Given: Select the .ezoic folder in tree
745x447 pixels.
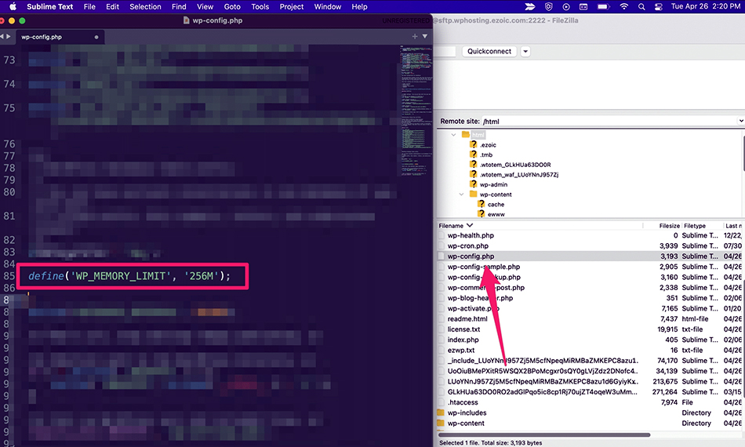Looking at the screenshot, I should [488, 145].
